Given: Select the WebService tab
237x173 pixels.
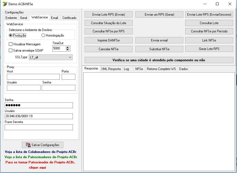Looking at the screenshot, I should click(40, 17).
